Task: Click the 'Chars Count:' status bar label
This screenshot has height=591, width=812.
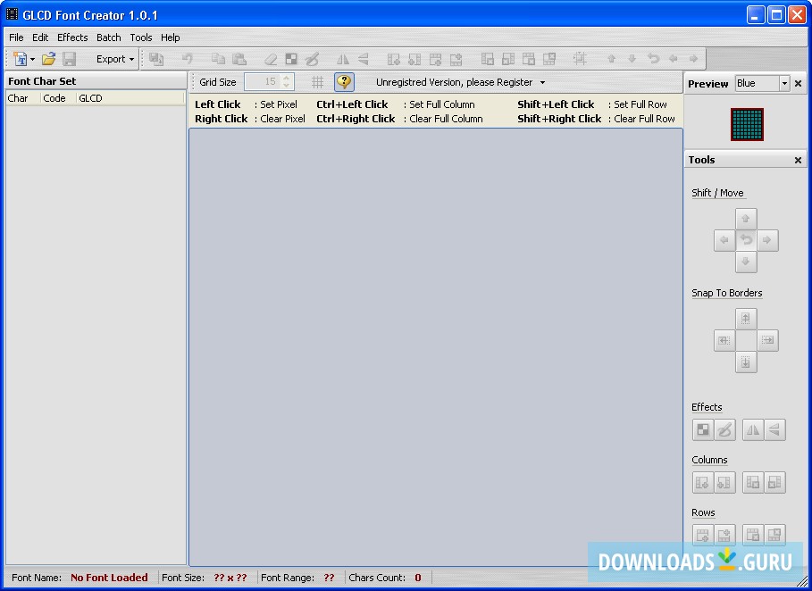Action: point(377,578)
